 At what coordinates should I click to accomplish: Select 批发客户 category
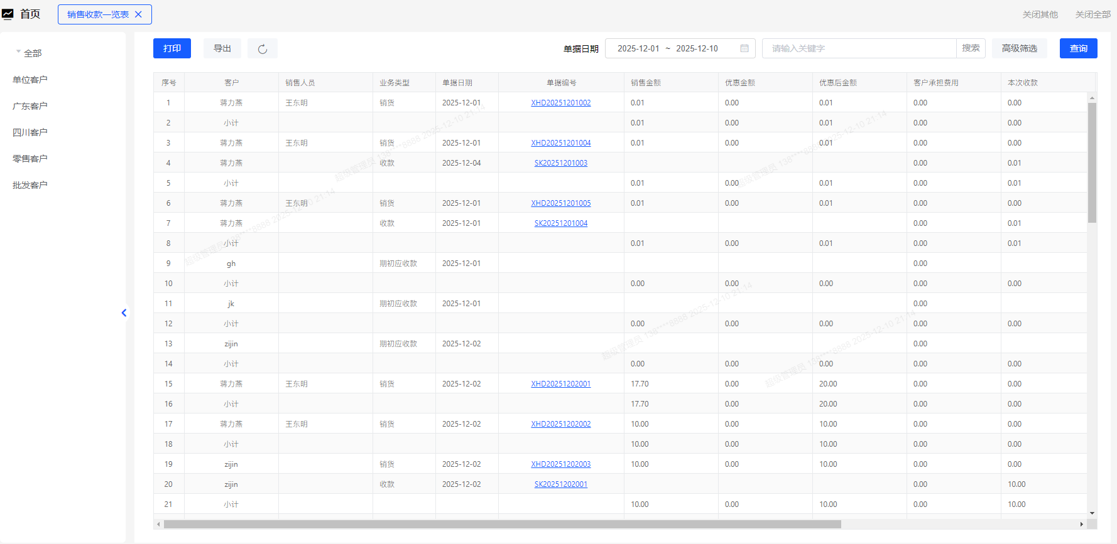[30, 185]
